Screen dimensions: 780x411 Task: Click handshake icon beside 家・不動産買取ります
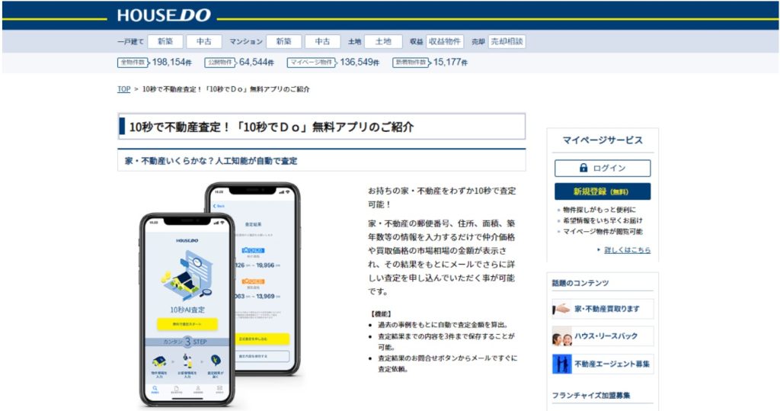561,309
